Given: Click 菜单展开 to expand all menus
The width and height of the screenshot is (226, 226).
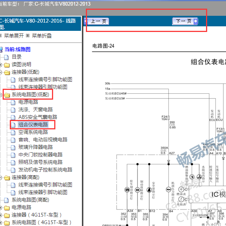Looking at the screenshot, I should 14,36.
